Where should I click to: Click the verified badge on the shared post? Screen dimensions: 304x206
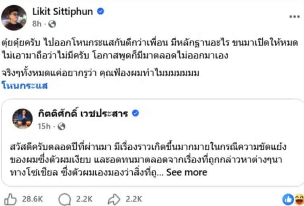[136, 113]
